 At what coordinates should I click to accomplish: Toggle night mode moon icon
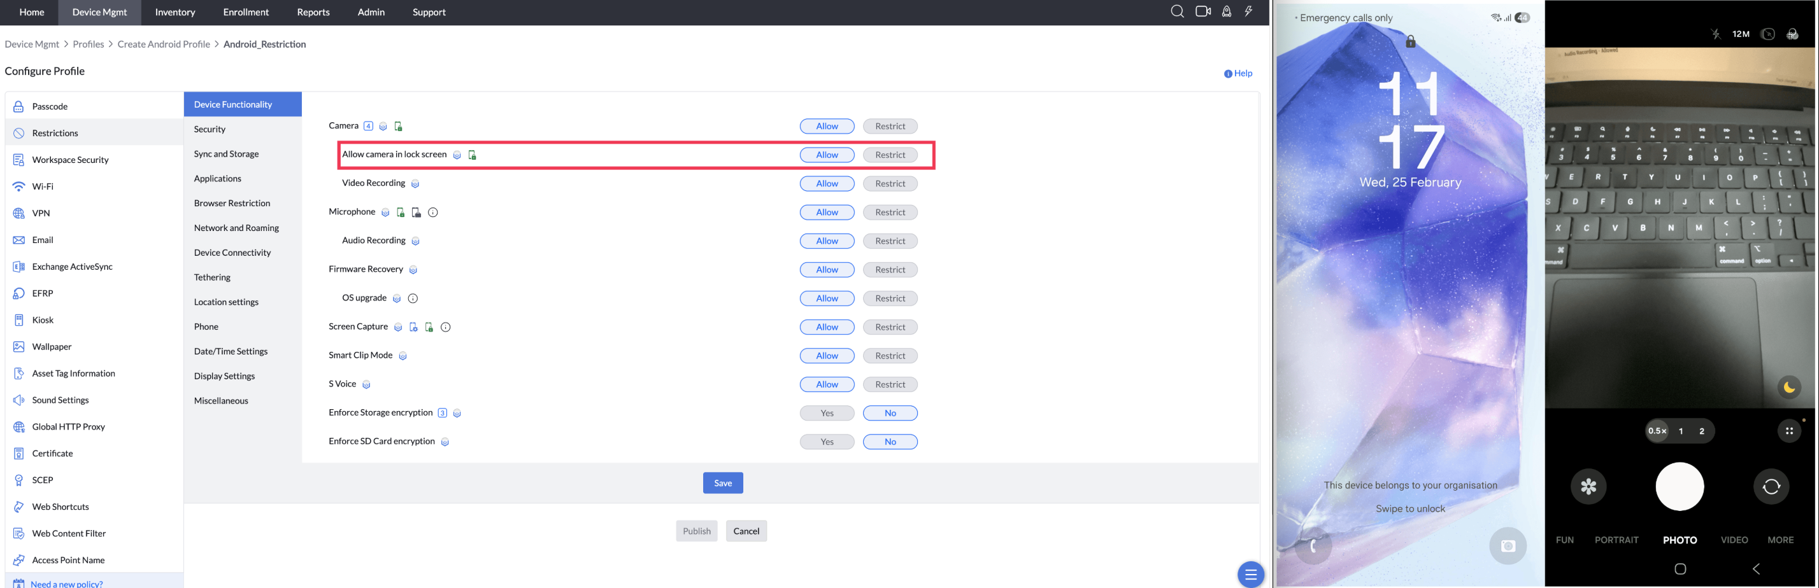(1788, 387)
